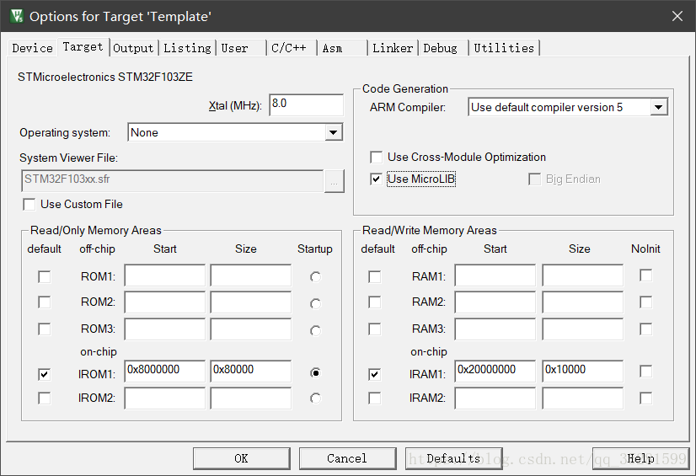Click the OK button
The height and width of the screenshot is (476, 696).
coord(242,458)
